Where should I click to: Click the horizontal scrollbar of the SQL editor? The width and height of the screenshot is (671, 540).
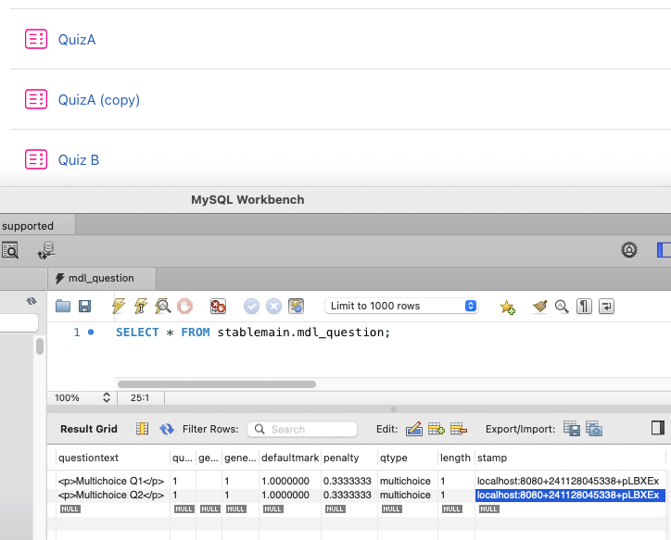(217, 384)
